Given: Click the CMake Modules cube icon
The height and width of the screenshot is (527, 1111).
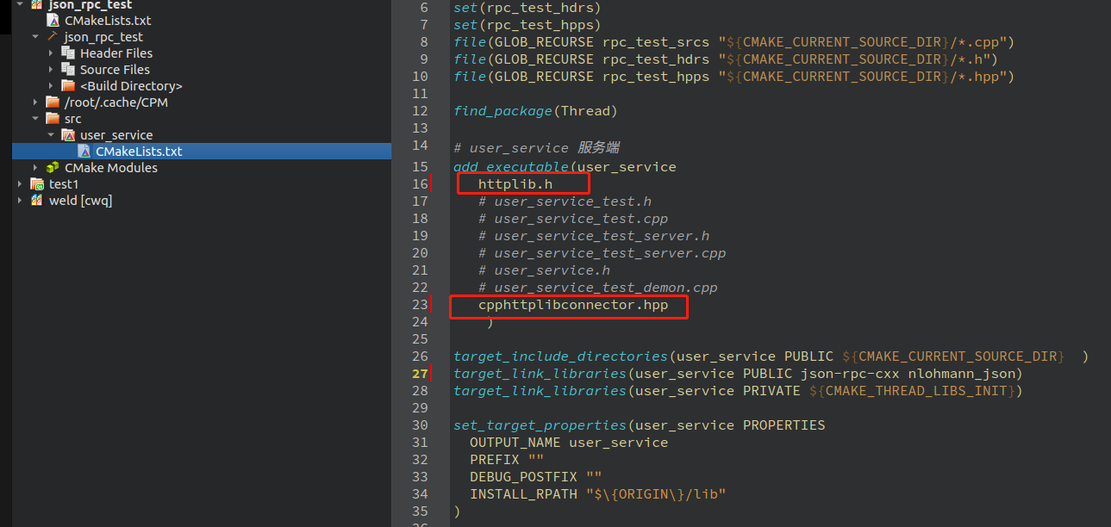Looking at the screenshot, I should point(53,167).
